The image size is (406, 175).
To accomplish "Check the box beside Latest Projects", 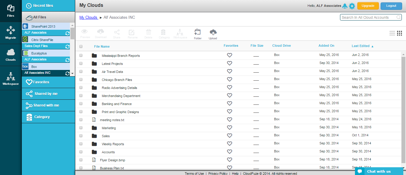I will (x=81, y=63).
